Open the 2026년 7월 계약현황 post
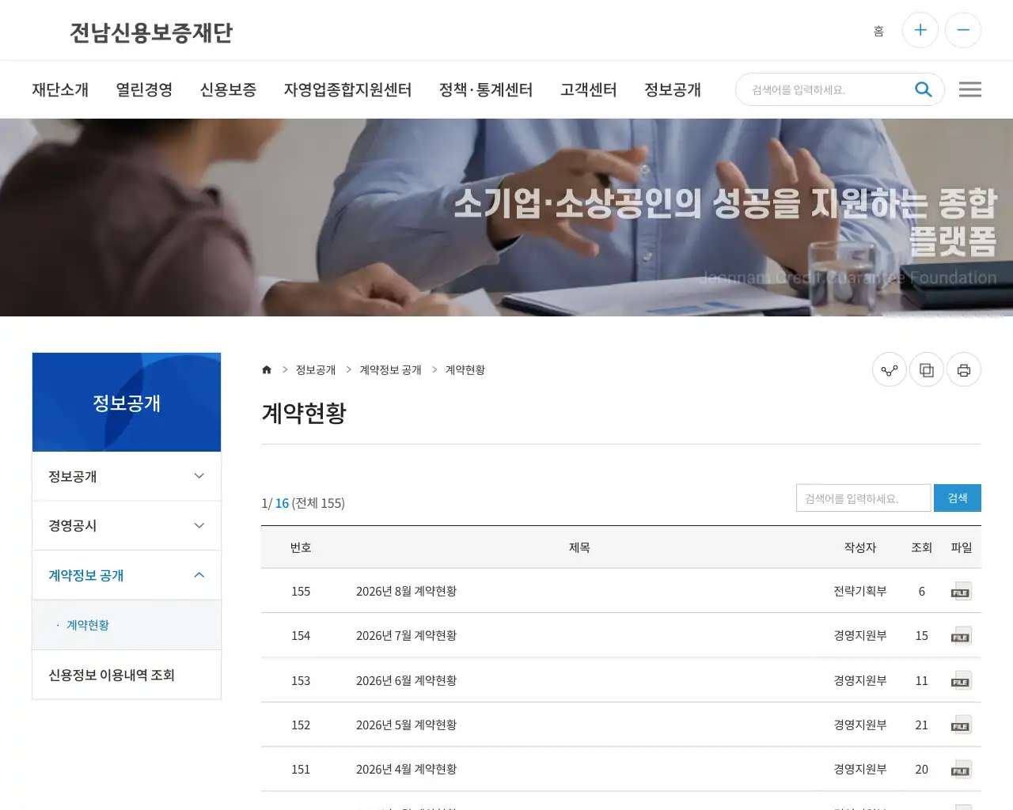The width and height of the screenshot is (1013, 810). [x=406, y=635]
